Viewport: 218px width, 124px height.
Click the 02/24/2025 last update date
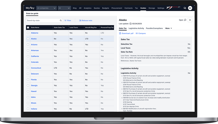point(137,24)
